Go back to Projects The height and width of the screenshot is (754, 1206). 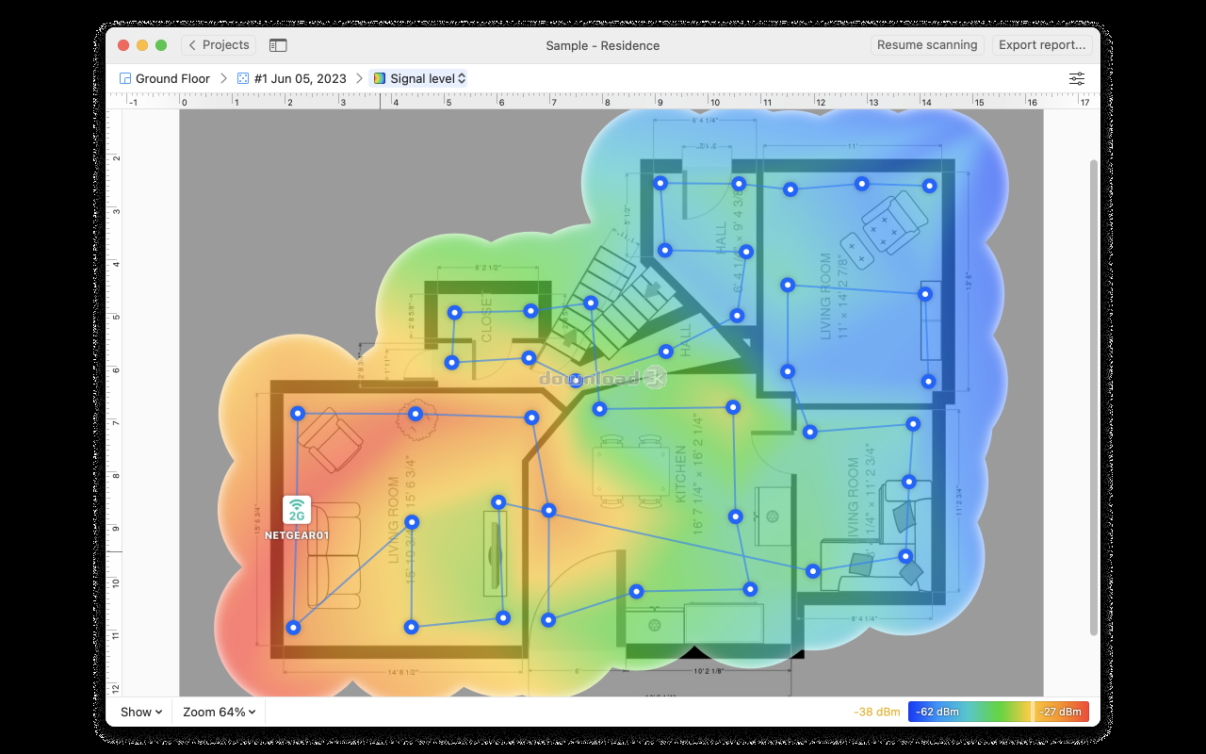click(x=218, y=45)
